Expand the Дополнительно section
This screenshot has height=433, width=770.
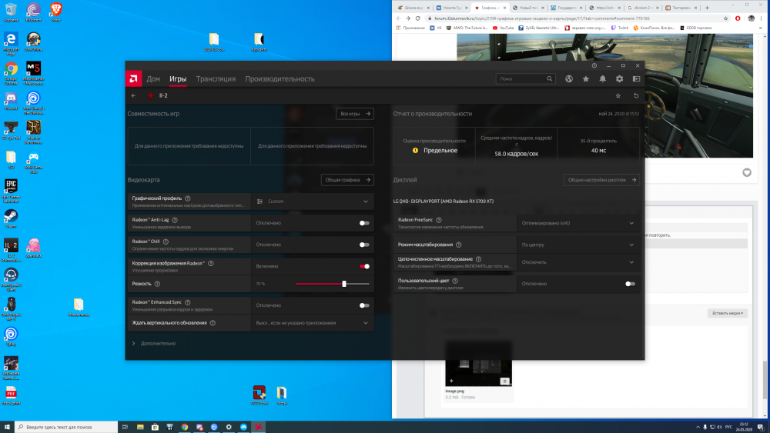pyautogui.click(x=158, y=343)
